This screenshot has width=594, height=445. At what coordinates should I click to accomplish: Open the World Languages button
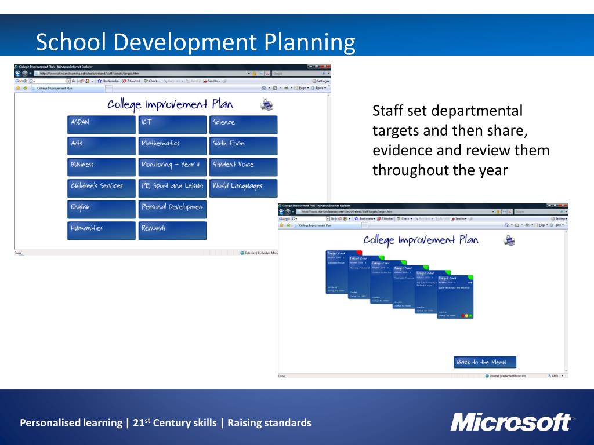click(243, 188)
